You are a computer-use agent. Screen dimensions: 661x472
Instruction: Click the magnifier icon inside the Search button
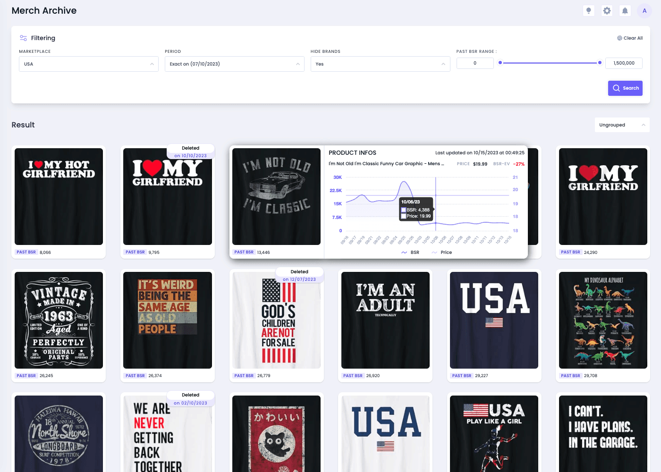pos(616,88)
